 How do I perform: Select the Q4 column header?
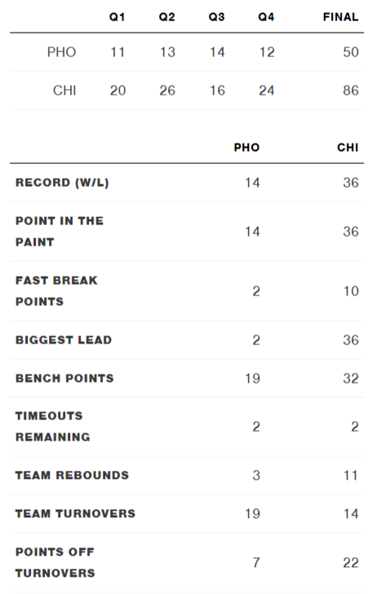click(266, 17)
